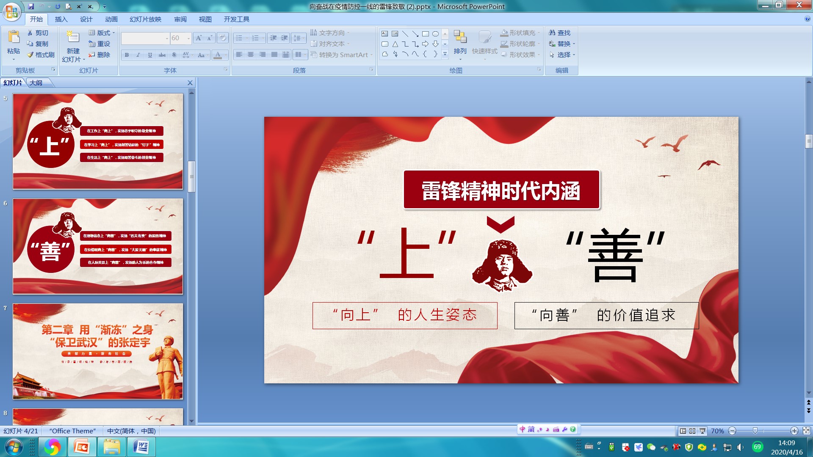Viewport: 813px width, 457px height.
Task: Click the Save icon in Quick Access
Action: (31, 6)
